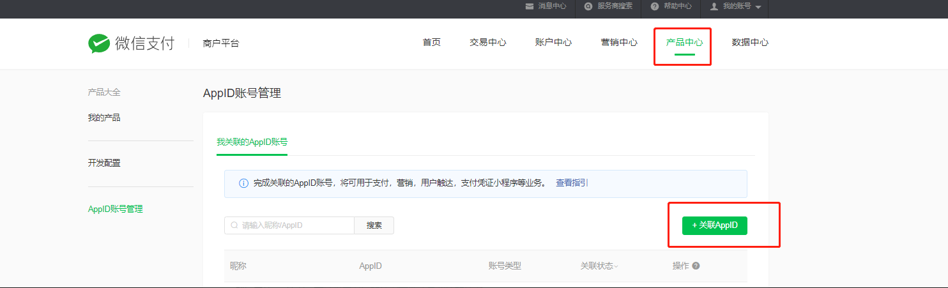
Task: Open 帮助中心 in the top bar
Action: point(678,6)
